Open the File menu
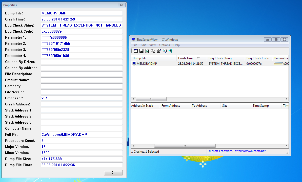This screenshot has width=302, height=182. coord(135,45)
